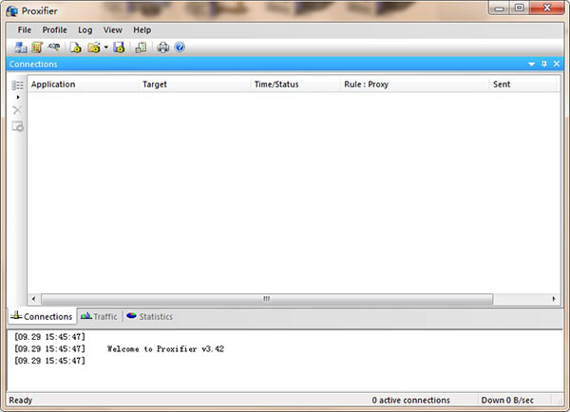Click the horizontal scrollbar thumb

pos(267,299)
